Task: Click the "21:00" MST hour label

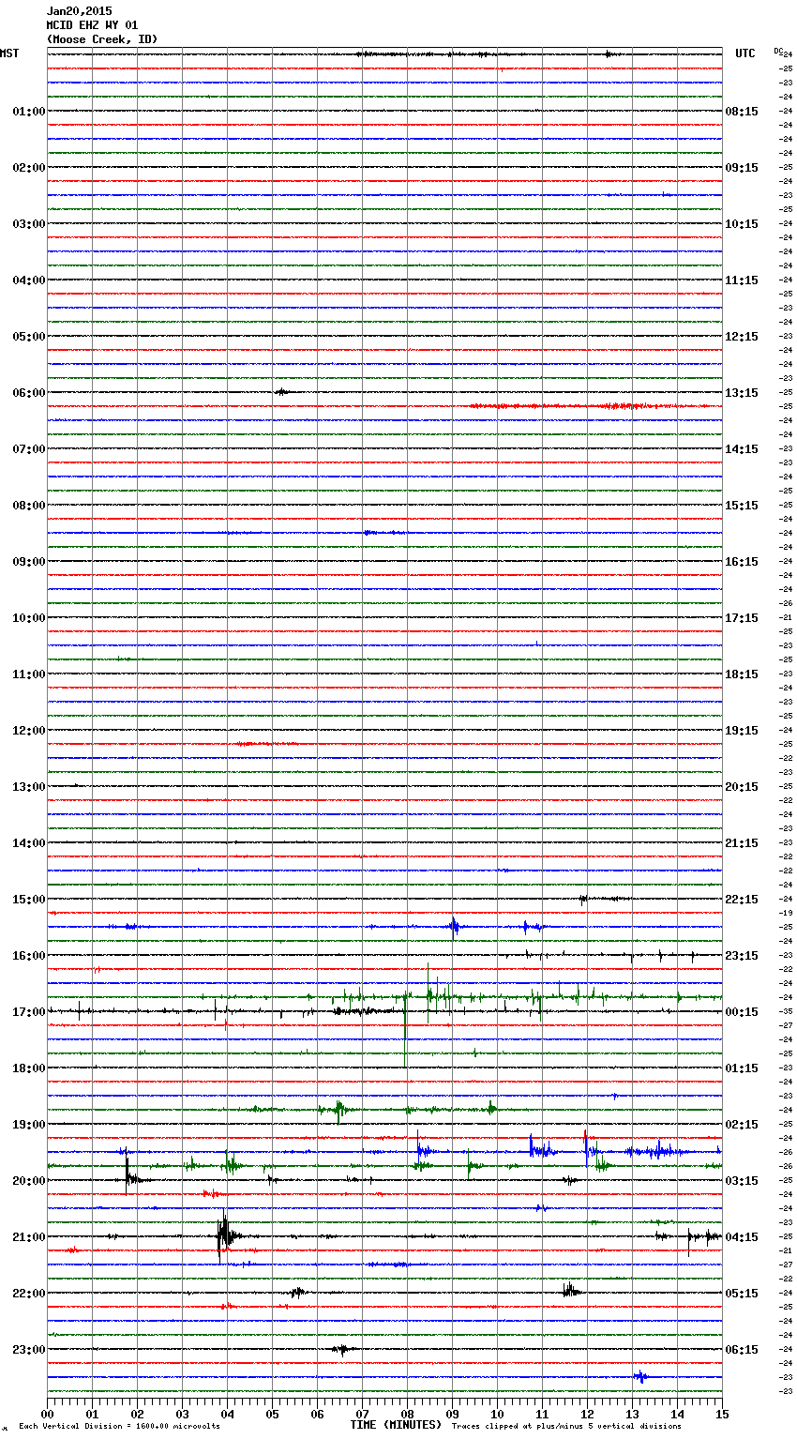Action: tap(29, 1236)
